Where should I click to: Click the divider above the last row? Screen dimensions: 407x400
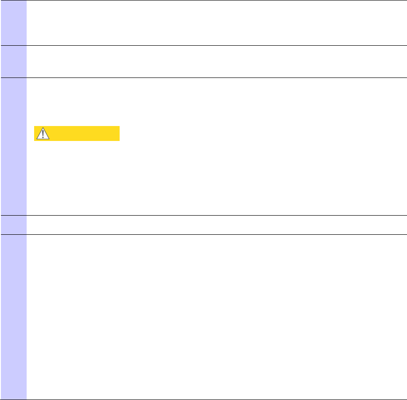(204, 234)
